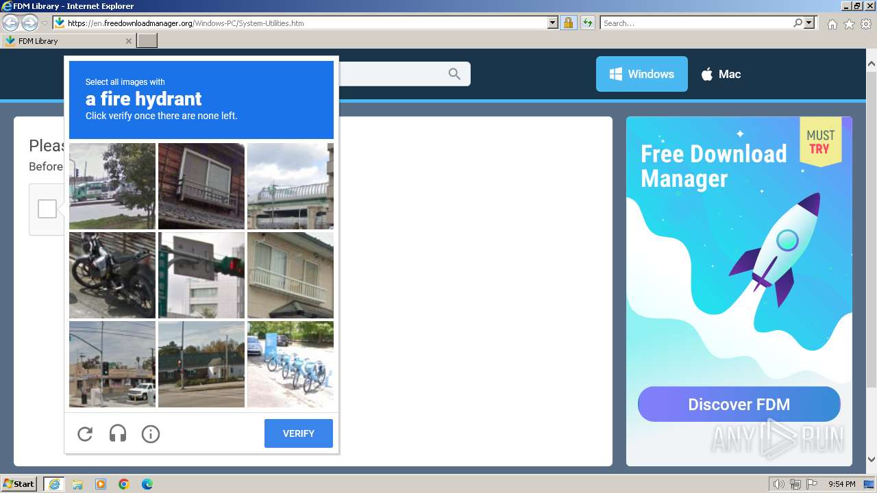Click the 'a fire hydrant' captcha prompt
This screenshot has width=877, height=493.
click(x=143, y=99)
